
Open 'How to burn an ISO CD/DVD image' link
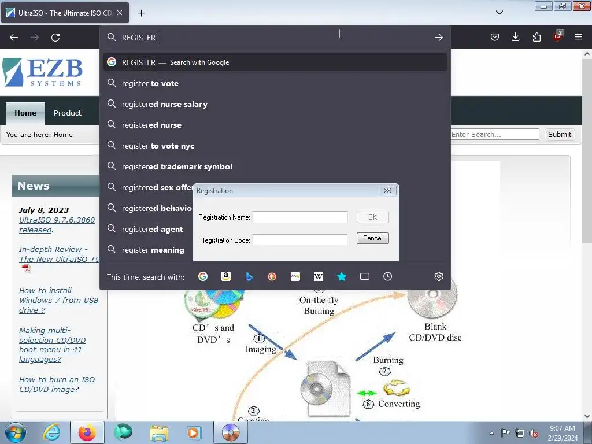tap(57, 384)
